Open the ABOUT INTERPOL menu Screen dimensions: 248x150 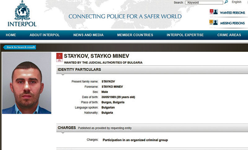click(45, 35)
